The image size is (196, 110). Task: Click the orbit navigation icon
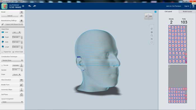(152, 42)
